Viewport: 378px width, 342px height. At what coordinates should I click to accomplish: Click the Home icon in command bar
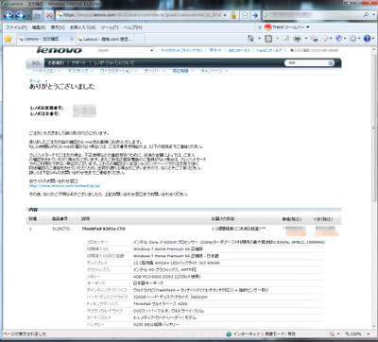250,39
